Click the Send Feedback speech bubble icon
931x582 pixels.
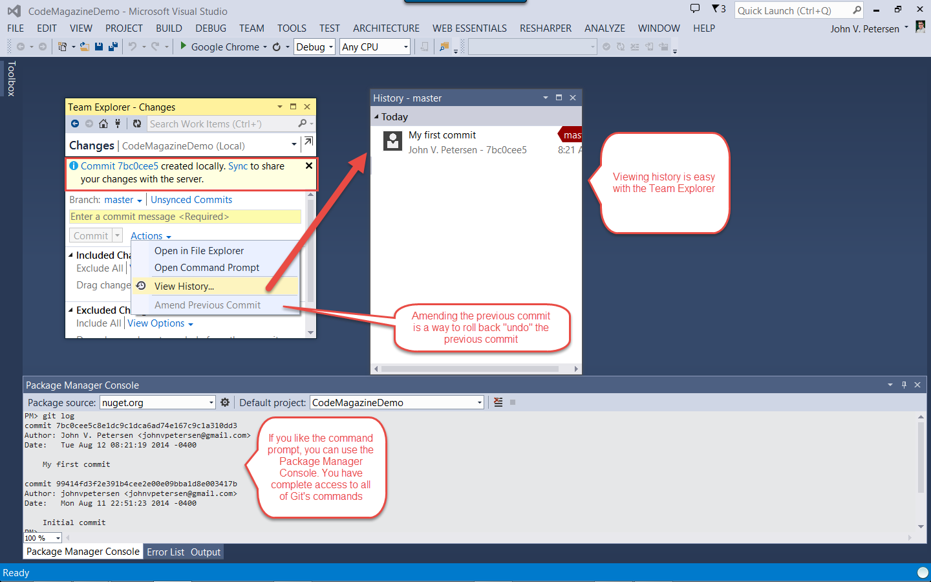pos(695,9)
